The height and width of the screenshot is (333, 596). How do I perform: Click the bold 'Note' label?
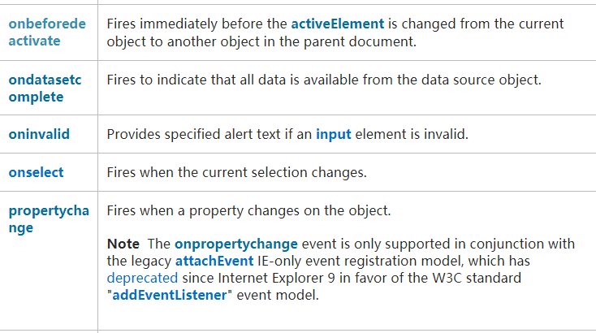pos(123,244)
